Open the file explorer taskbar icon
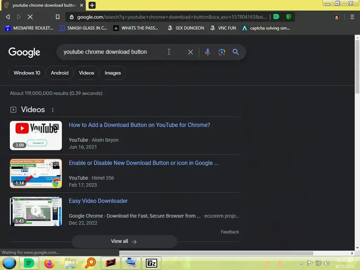Image resolution: width=360 pixels, height=270 pixels. point(70,263)
